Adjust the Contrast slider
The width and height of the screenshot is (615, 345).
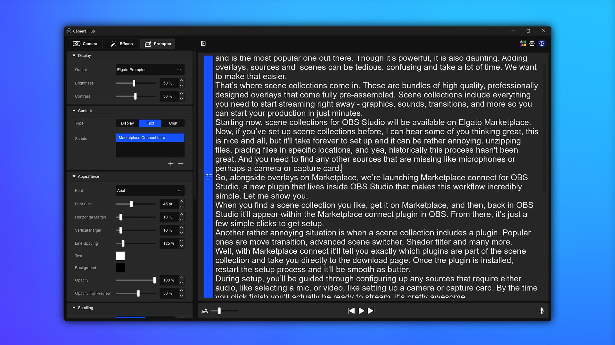click(x=136, y=96)
